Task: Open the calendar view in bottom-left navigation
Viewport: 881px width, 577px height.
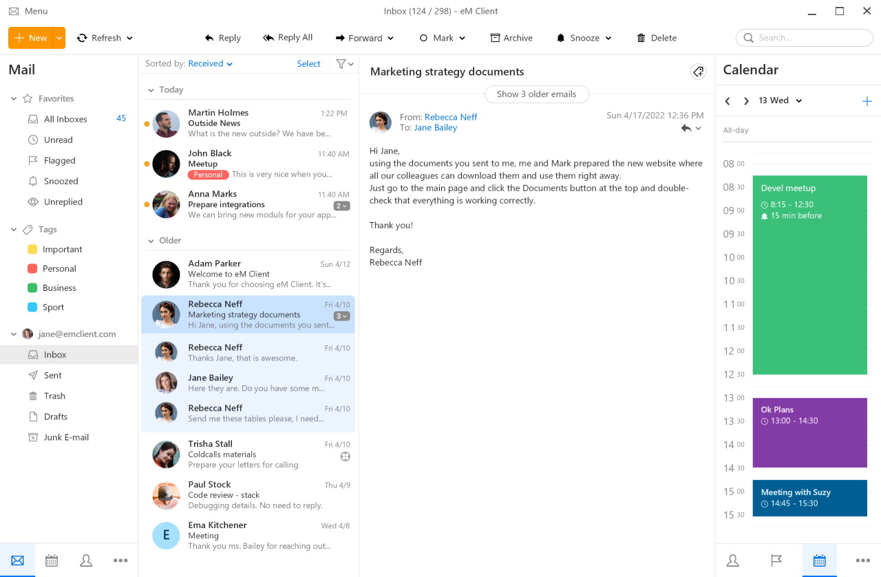Action: tap(52, 560)
